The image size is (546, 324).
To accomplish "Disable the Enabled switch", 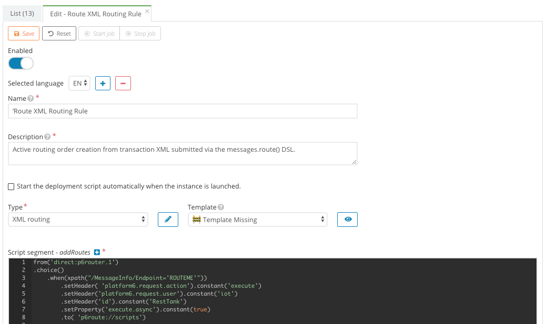I will [x=21, y=63].
